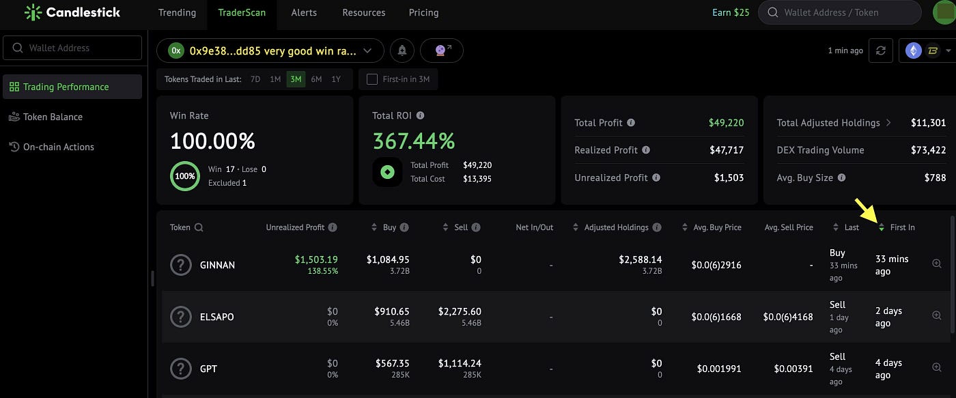Viewport: 956px width, 398px height.
Task: Click the Token Balance coins icon
Action: (x=14, y=117)
